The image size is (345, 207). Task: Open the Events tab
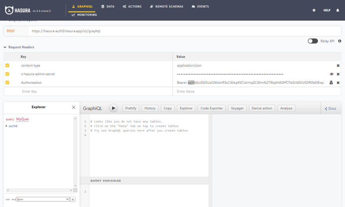200,7
